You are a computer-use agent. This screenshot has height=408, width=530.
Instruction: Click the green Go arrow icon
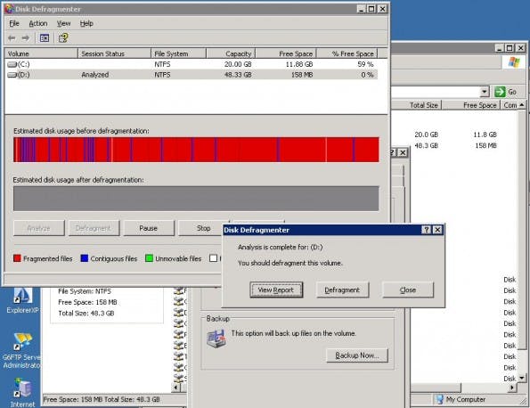pos(500,92)
